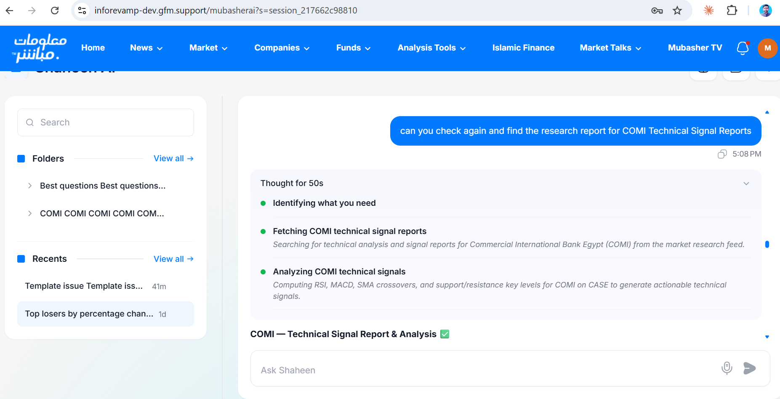Open the saved passwords key icon
Image resolution: width=780 pixels, height=399 pixels.
pyautogui.click(x=657, y=11)
